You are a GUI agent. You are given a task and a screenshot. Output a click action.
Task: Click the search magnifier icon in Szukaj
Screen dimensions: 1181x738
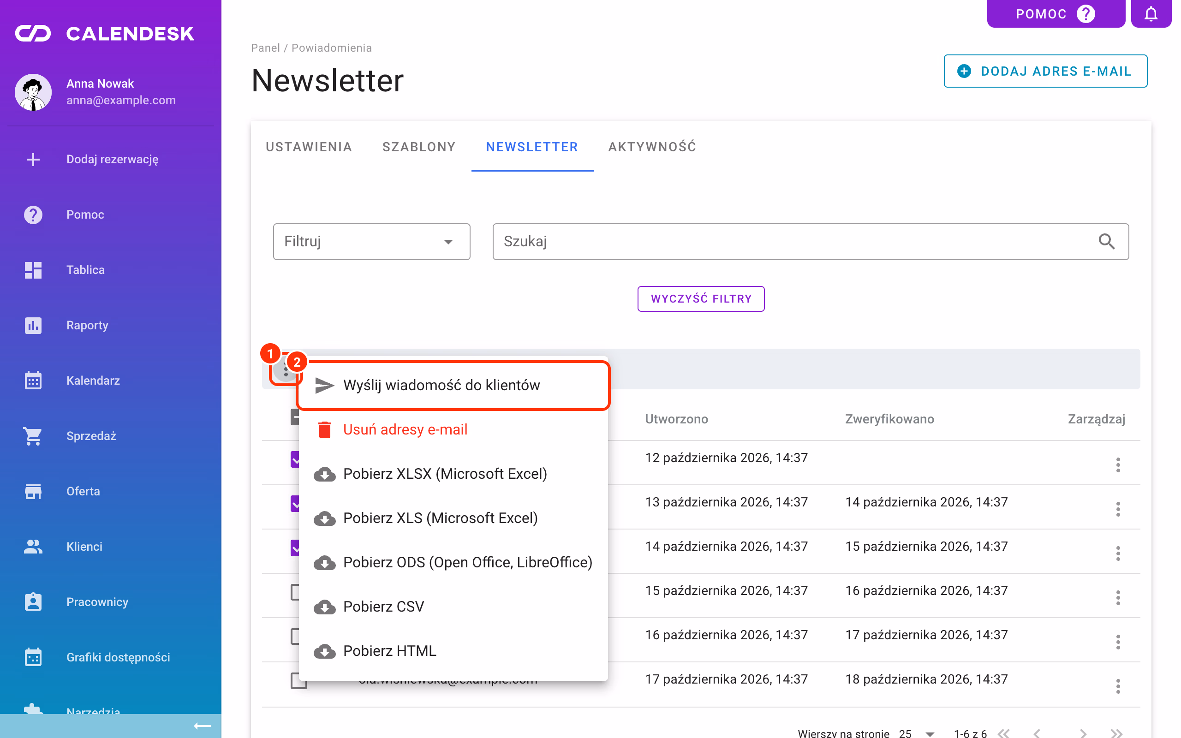(1106, 241)
